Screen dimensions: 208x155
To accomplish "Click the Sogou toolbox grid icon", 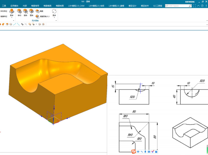I will (x=156, y=152).
